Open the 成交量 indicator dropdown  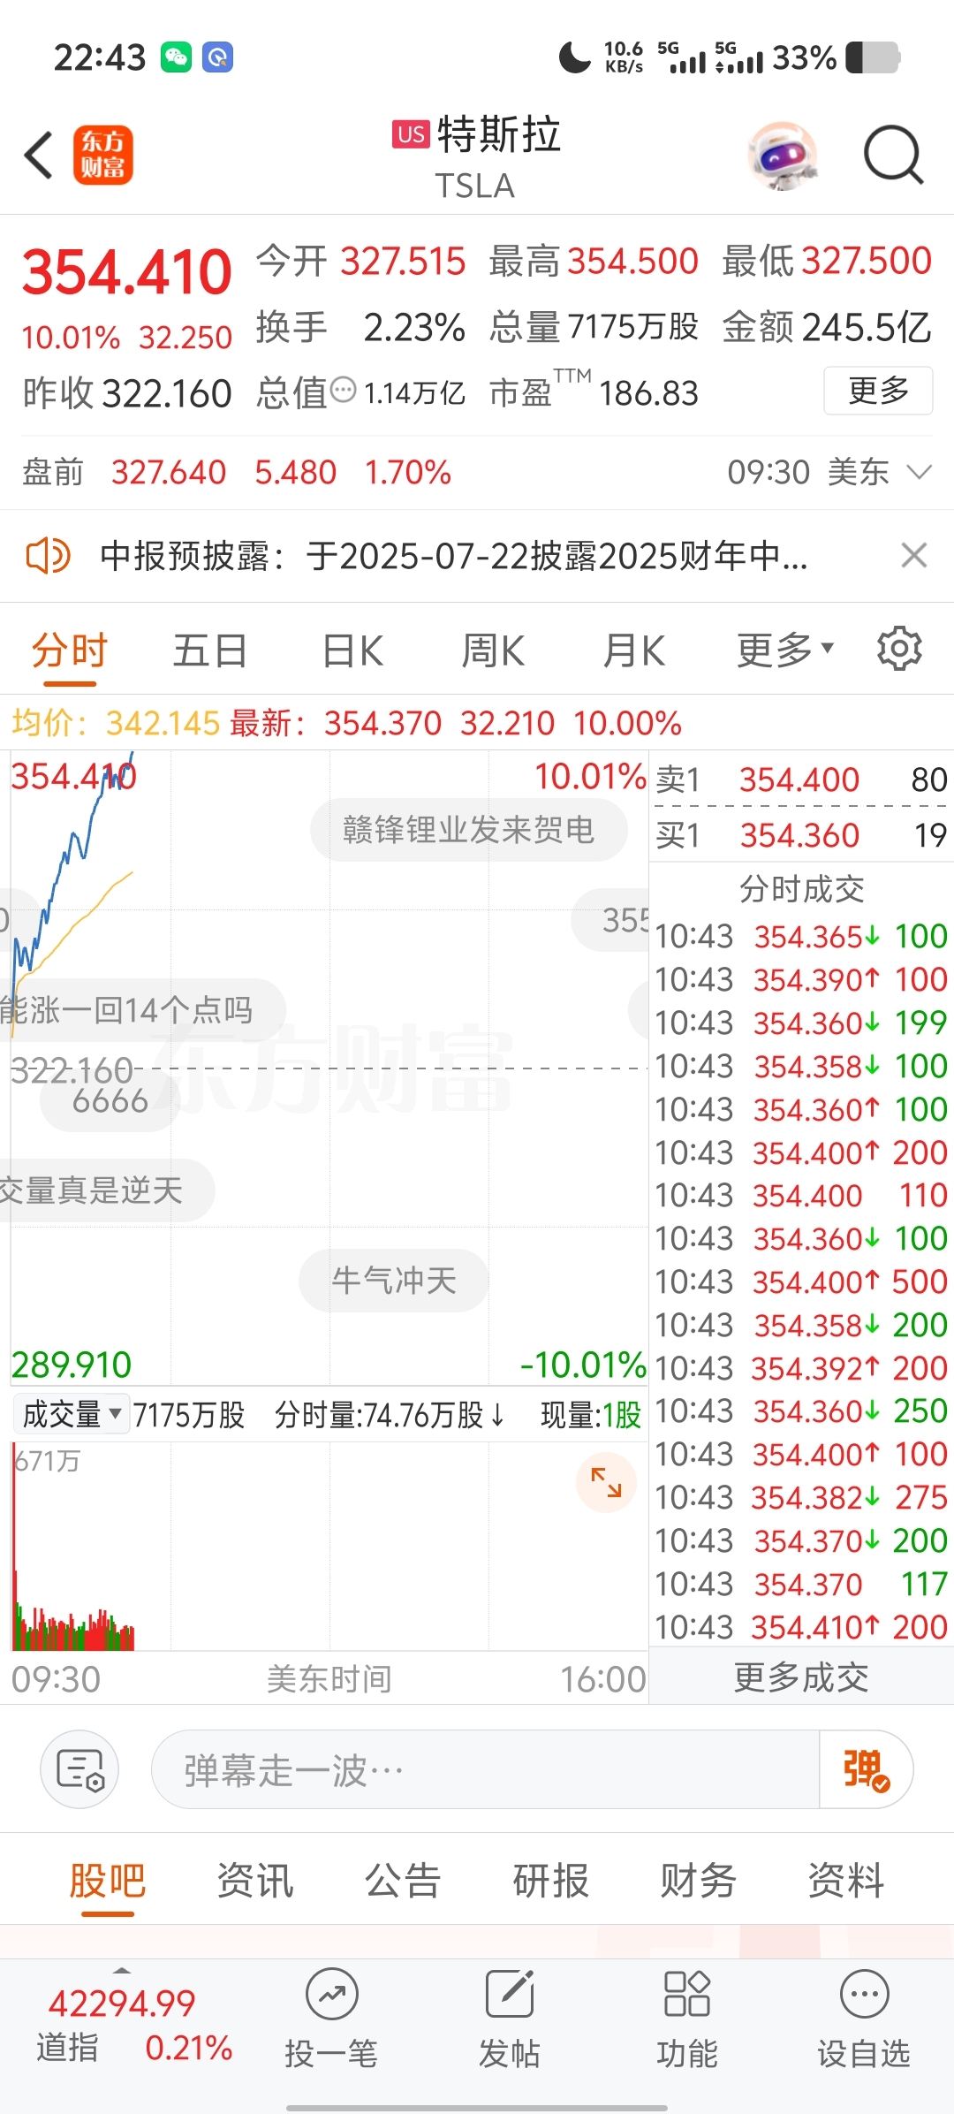71,1414
